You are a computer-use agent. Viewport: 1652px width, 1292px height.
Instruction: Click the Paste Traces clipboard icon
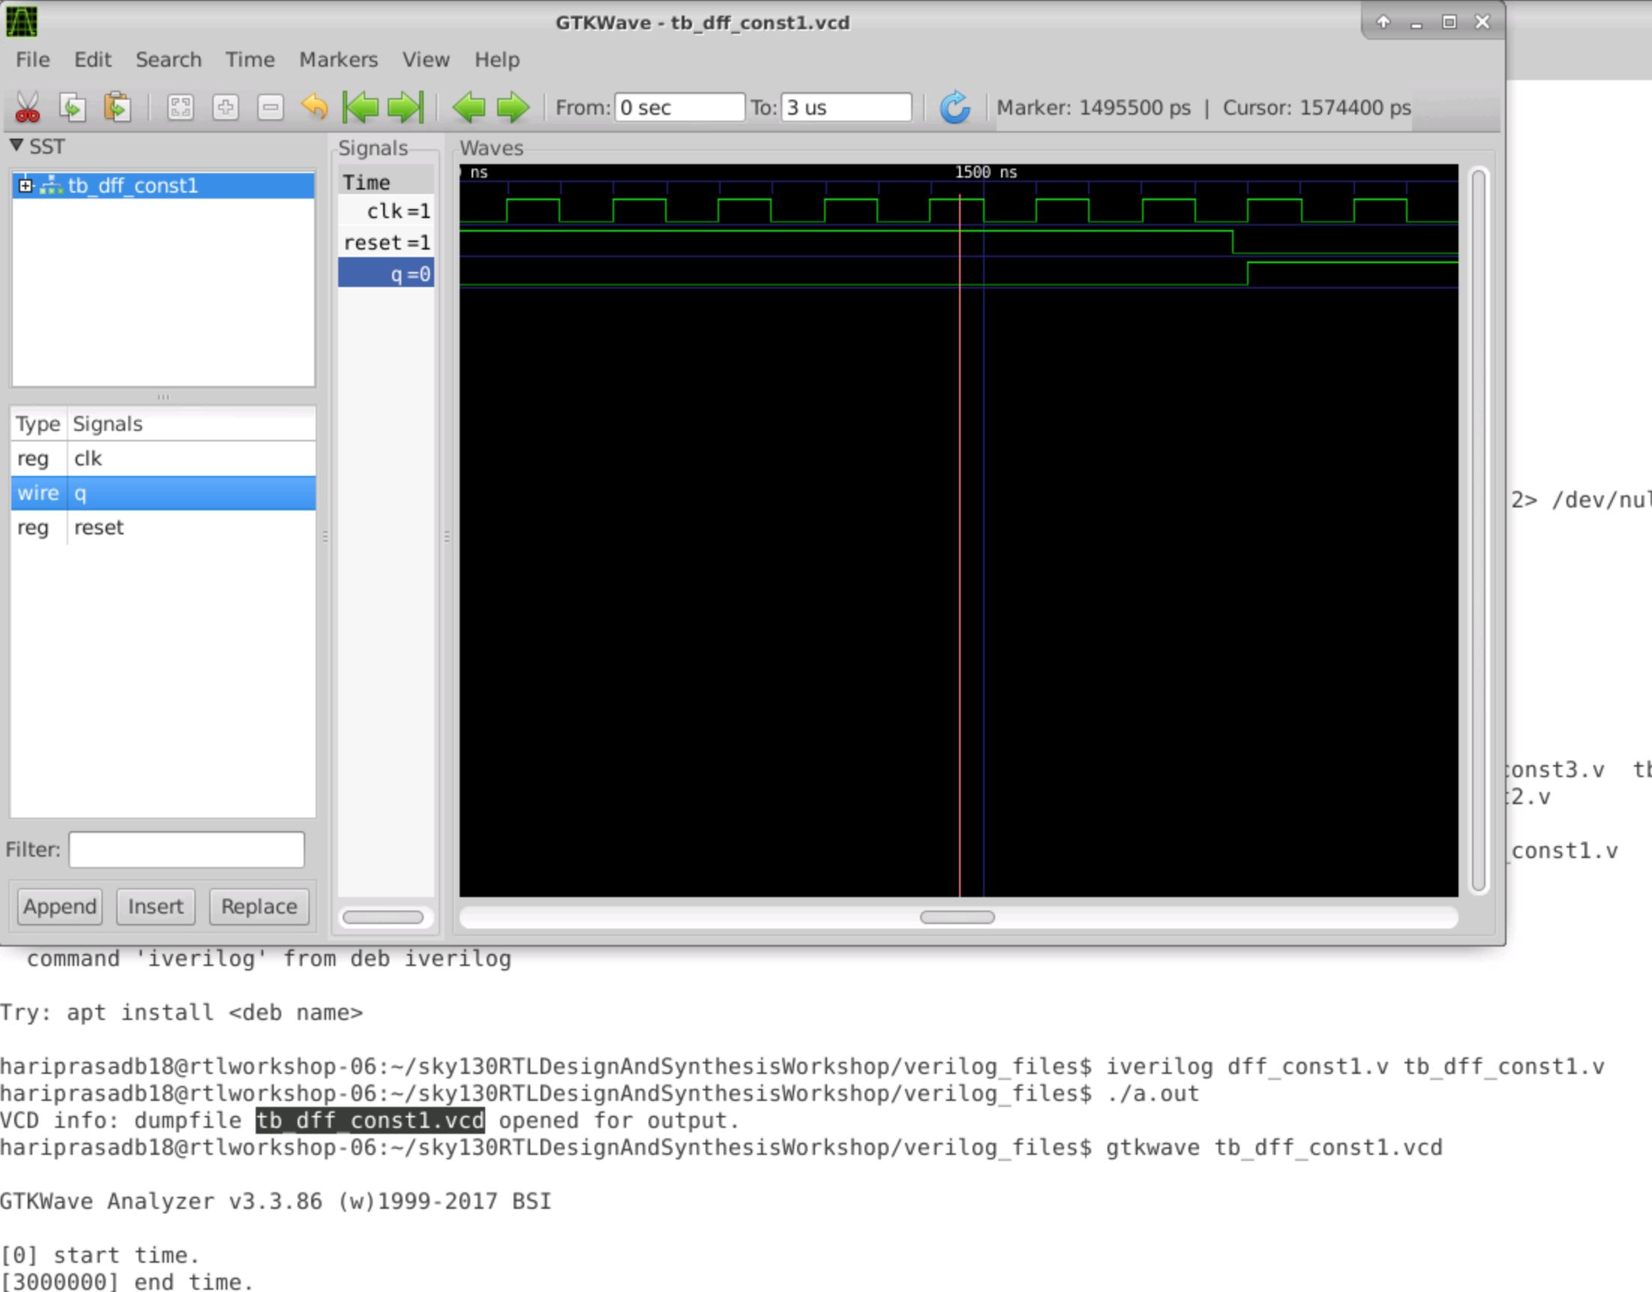(119, 107)
